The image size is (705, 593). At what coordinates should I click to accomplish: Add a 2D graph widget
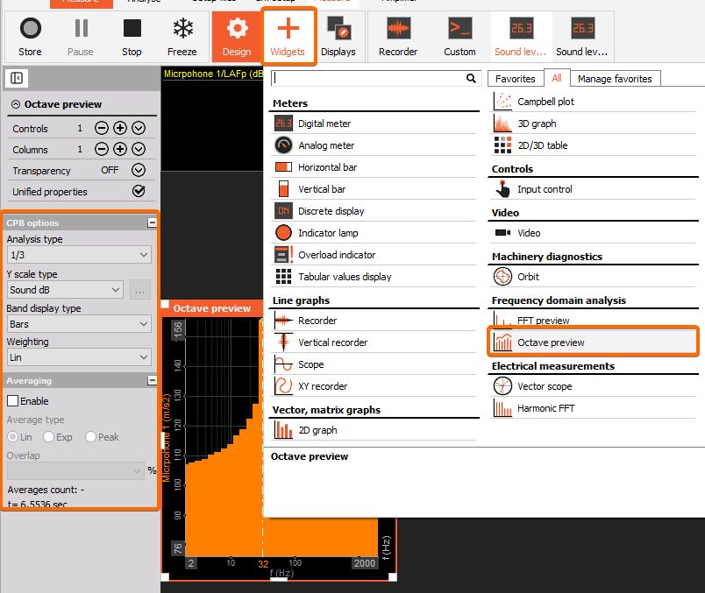[374, 430]
